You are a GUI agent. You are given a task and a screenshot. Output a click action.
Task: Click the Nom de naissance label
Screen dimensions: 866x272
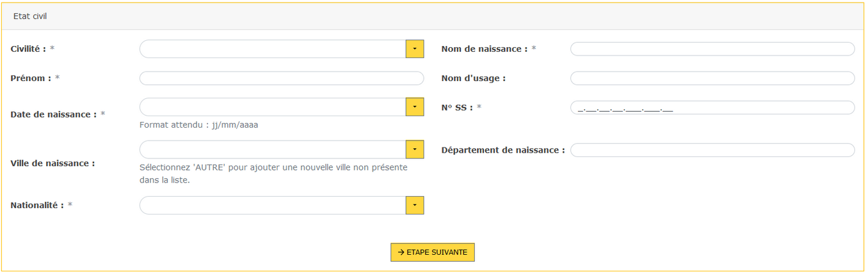(485, 49)
